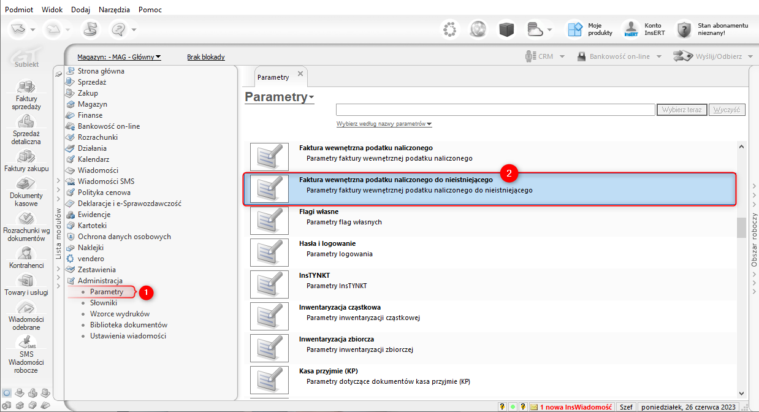
Task: Open Kontrahenci shortcut icon
Action: click(26, 253)
